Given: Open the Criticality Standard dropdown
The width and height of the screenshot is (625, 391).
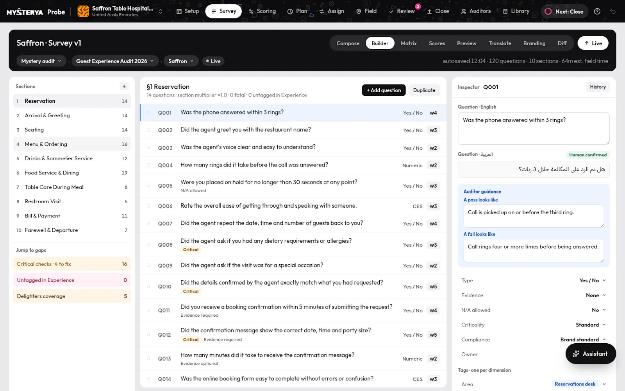Looking at the screenshot, I should tap(591, 325).
